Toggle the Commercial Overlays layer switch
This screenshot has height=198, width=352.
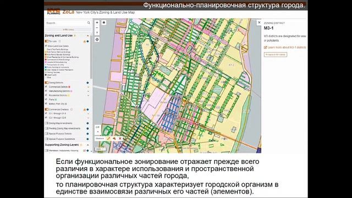pyautogui.click(x=46, y=109)
